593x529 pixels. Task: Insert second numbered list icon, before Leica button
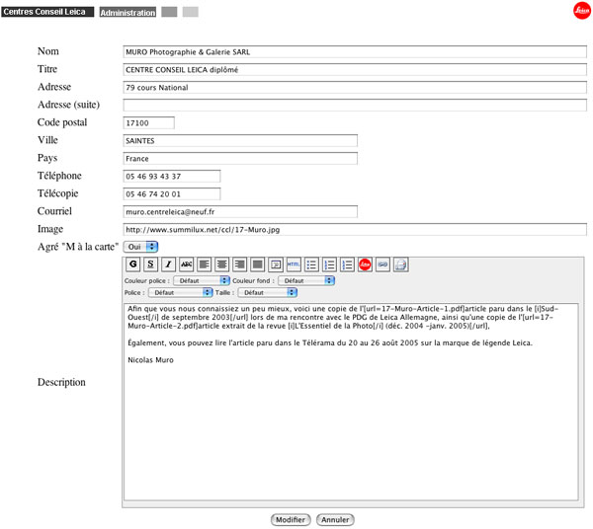point(347,264)
